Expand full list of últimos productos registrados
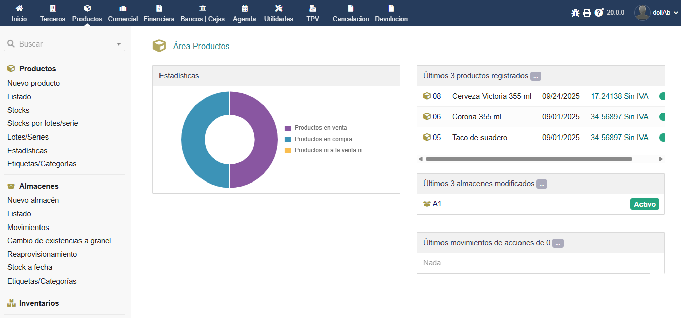The height and width of the screenshot is (318, 681). tap(536, 76)
